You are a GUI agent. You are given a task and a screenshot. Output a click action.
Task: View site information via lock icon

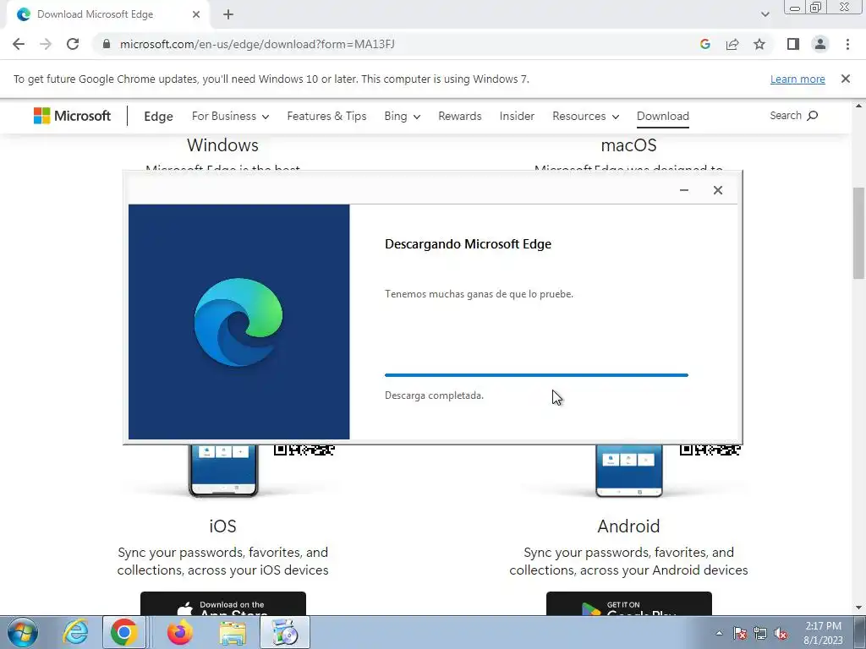click(x=106, y=44)
